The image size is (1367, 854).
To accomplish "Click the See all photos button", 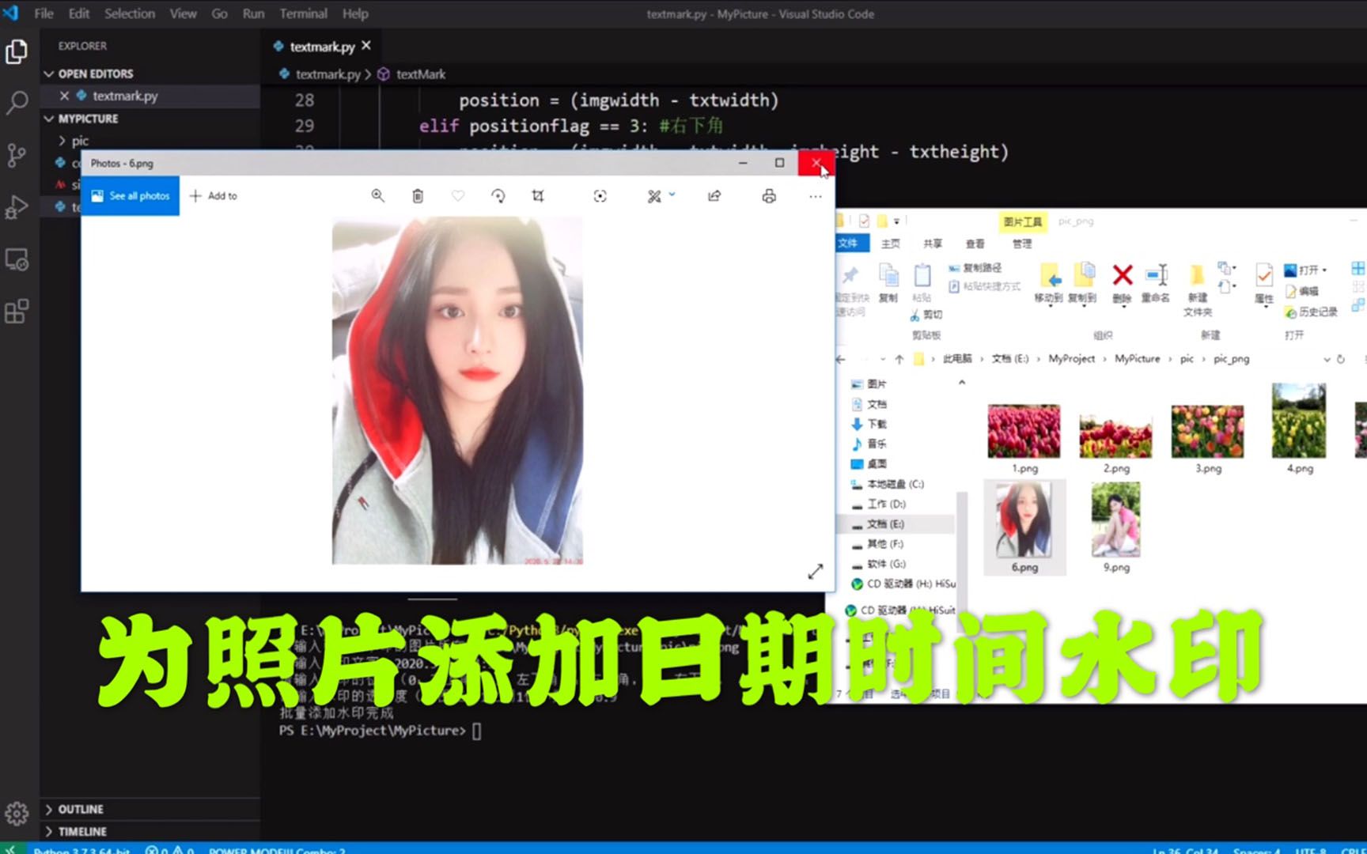I will tap(130, 195).
